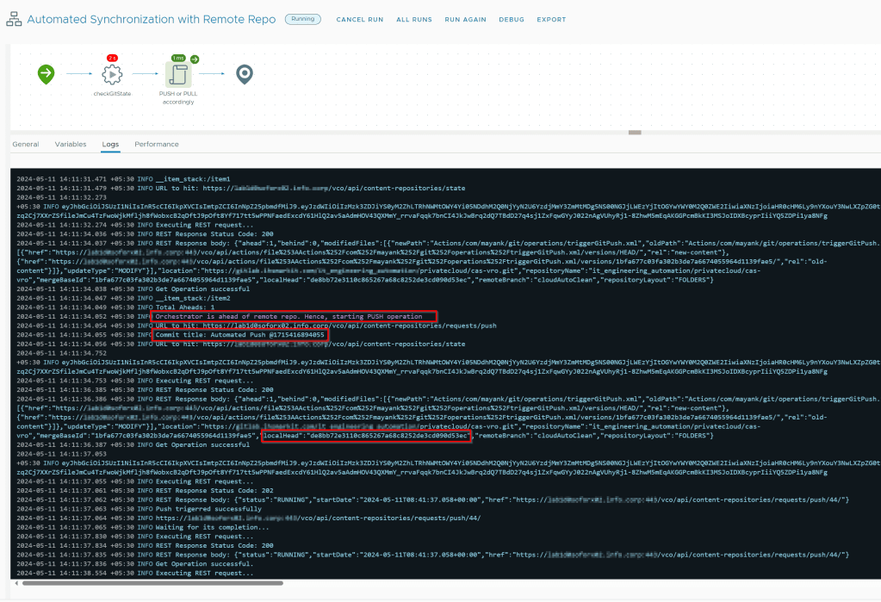
Task: Start Debug mode for workflow
Action: click(x=511, y=19)
